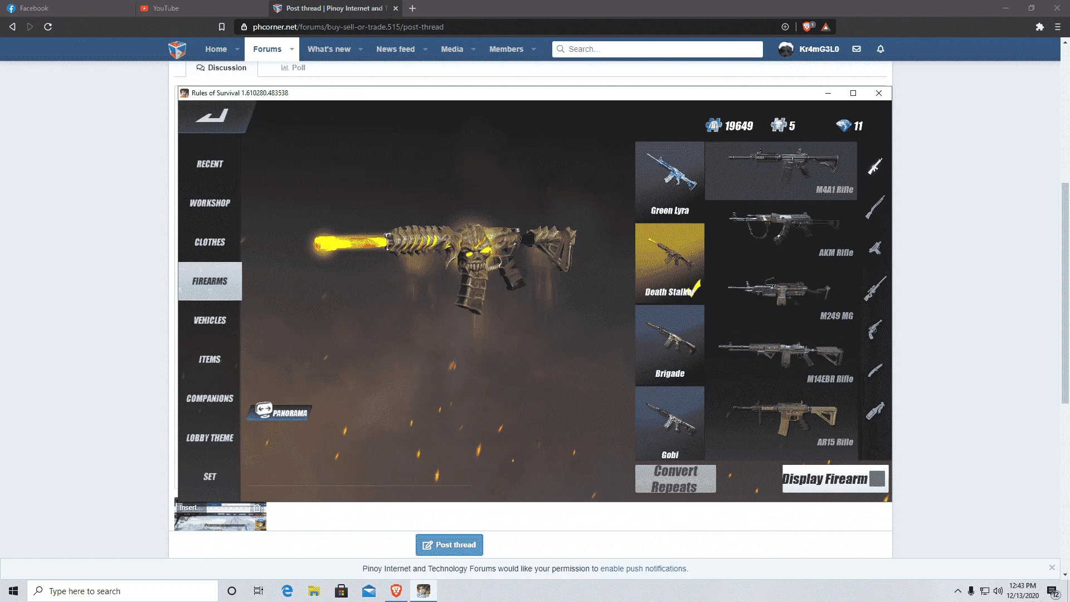Open Microsoft Store from the taskbar
Screen dimensions: 1070x602
pyautogui.click(x=342, y=591)
